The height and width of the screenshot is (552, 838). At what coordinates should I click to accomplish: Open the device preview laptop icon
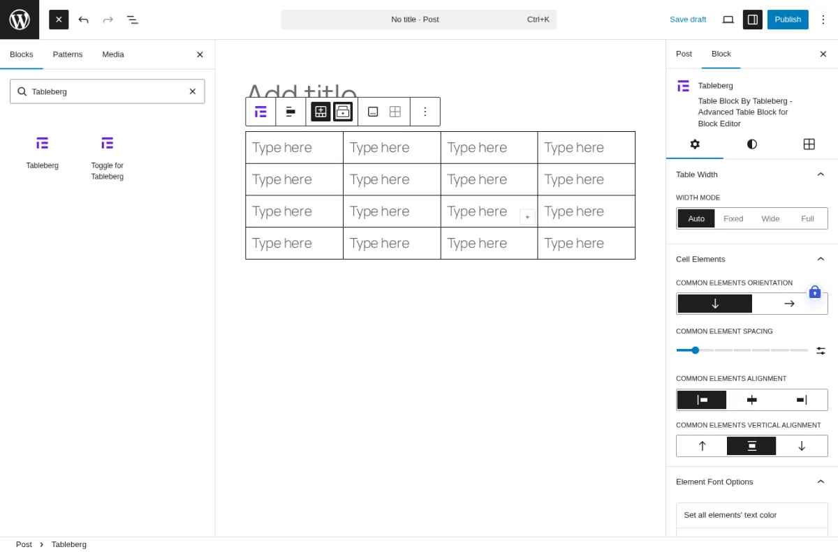728,20
